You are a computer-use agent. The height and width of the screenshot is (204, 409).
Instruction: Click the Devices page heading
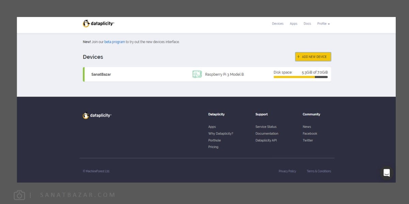click(x=93, y=57)
